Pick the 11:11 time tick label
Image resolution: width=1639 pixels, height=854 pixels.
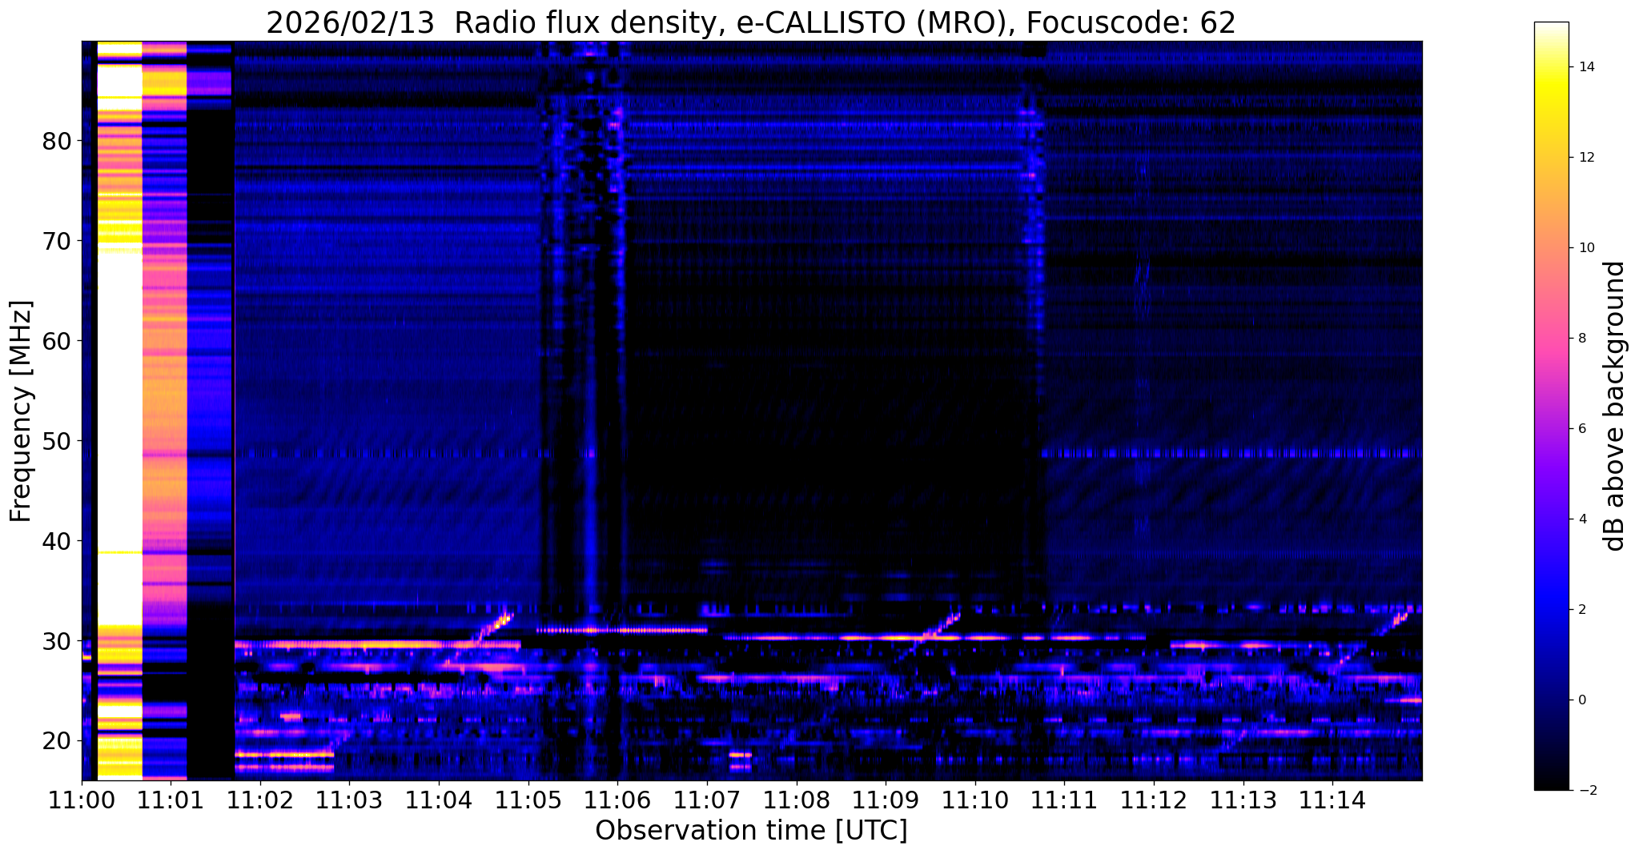click(x=1064, y=800)
